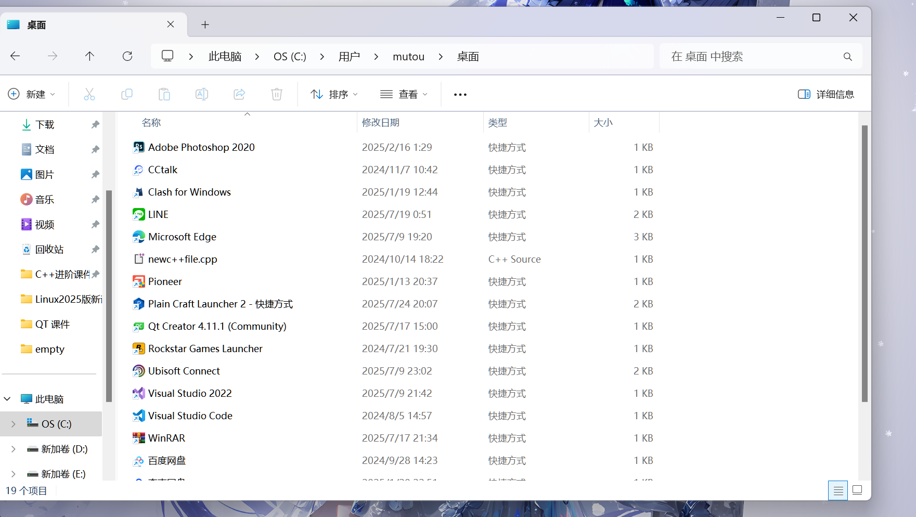The width and height of the screenshot is (916, 517).
Task: Select Adobe Photoshop 2020 shortcut icon
Action: coord(138,147)
